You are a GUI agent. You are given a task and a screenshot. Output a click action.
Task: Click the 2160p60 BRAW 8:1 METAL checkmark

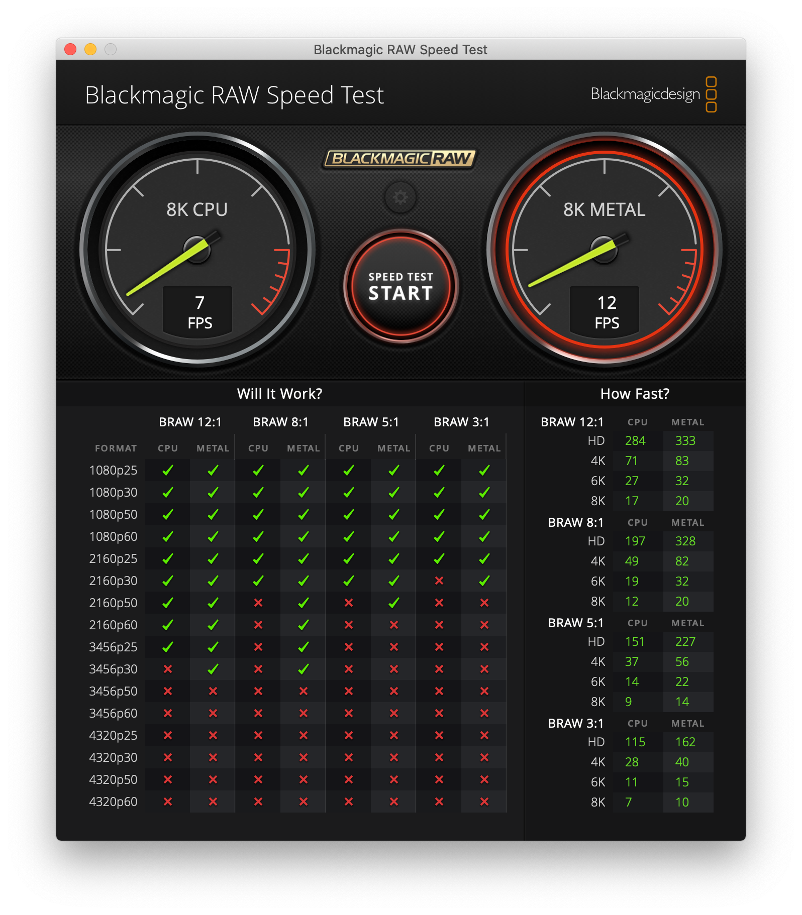(x=304, y=625)
